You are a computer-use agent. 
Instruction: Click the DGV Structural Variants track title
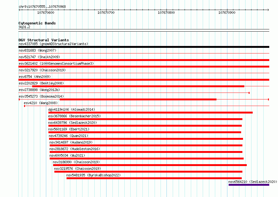(x=44, y=40)
